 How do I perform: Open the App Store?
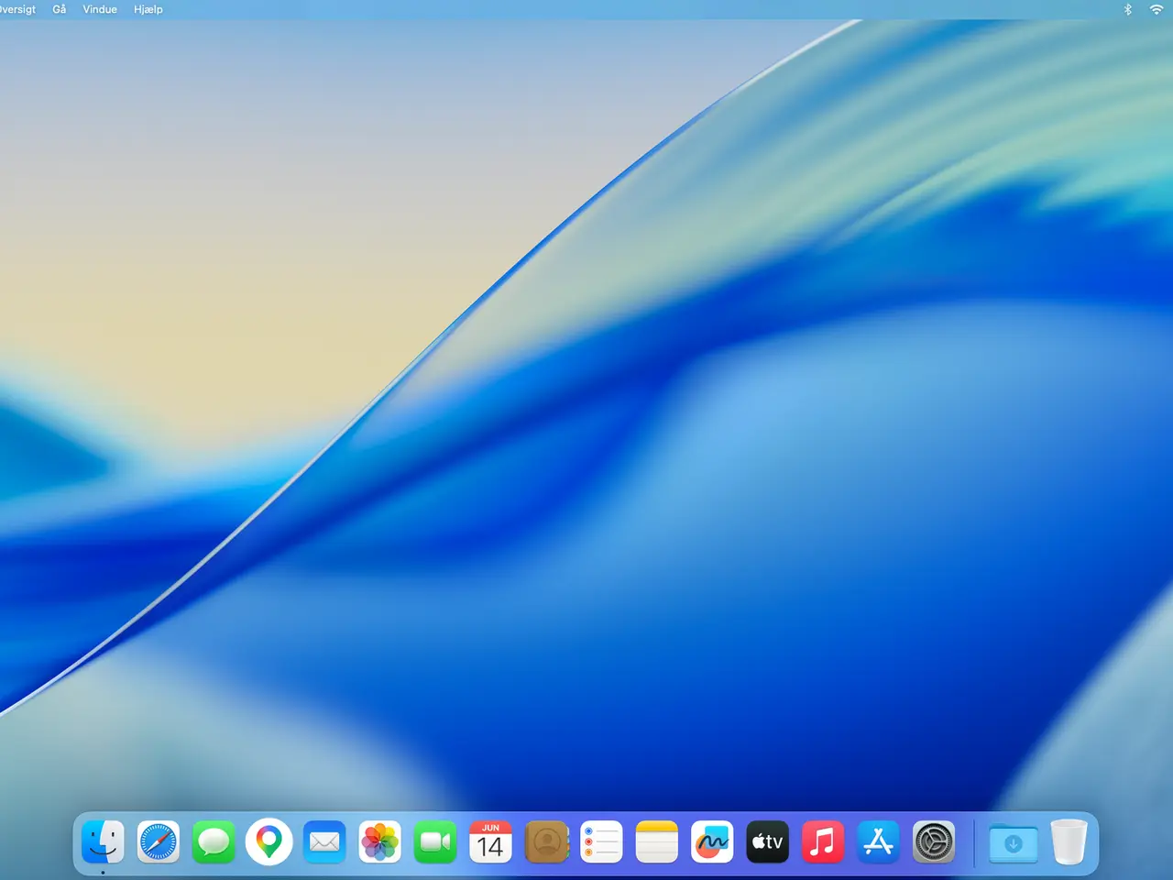(879, 841)
